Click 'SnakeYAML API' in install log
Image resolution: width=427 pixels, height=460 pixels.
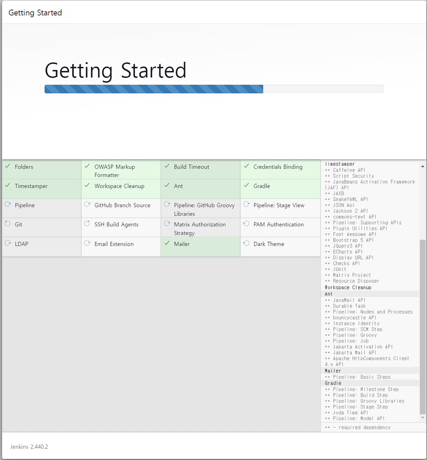tap(351, 199)
